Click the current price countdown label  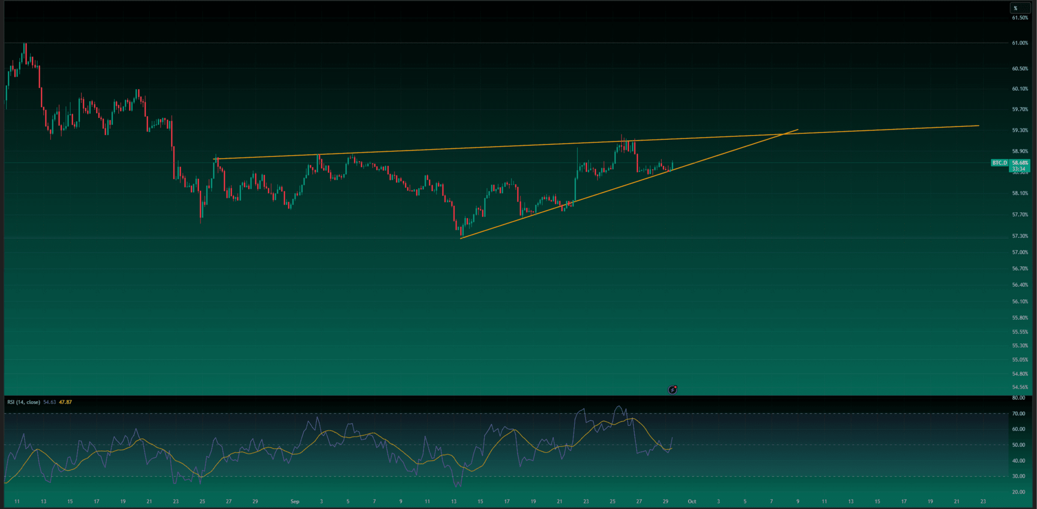[x=1019, y=169]
